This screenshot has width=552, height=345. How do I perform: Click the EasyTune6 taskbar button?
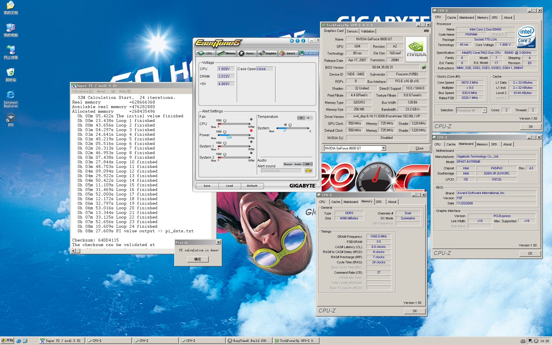click(x=249, y=341)
